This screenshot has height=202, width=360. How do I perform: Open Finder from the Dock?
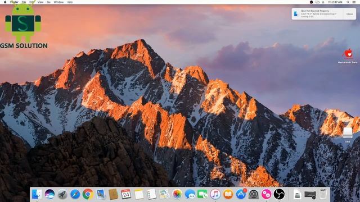point(37,194)
